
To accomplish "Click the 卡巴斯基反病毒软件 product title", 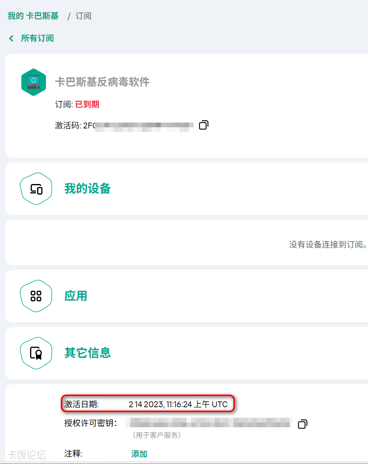I will click(x=102, y=82).
